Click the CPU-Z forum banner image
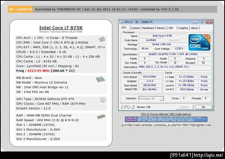 166,119
